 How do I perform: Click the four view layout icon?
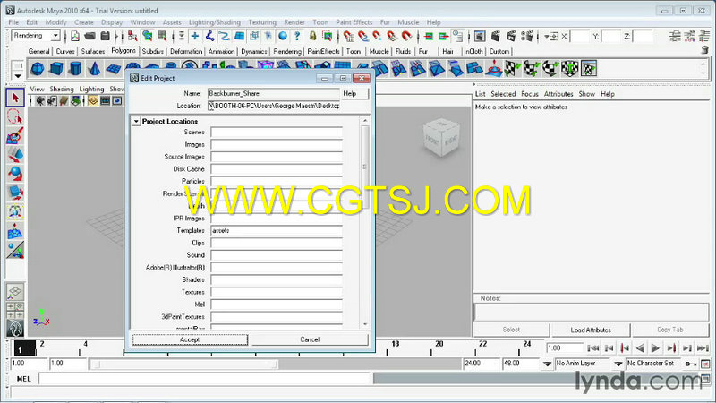click(x=15, y=311)
